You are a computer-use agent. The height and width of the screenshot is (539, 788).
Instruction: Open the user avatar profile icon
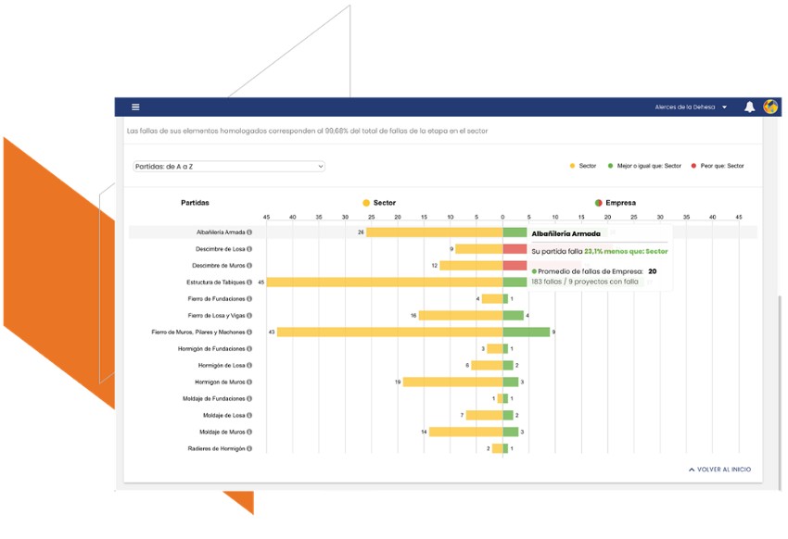[x=770, y=107]
